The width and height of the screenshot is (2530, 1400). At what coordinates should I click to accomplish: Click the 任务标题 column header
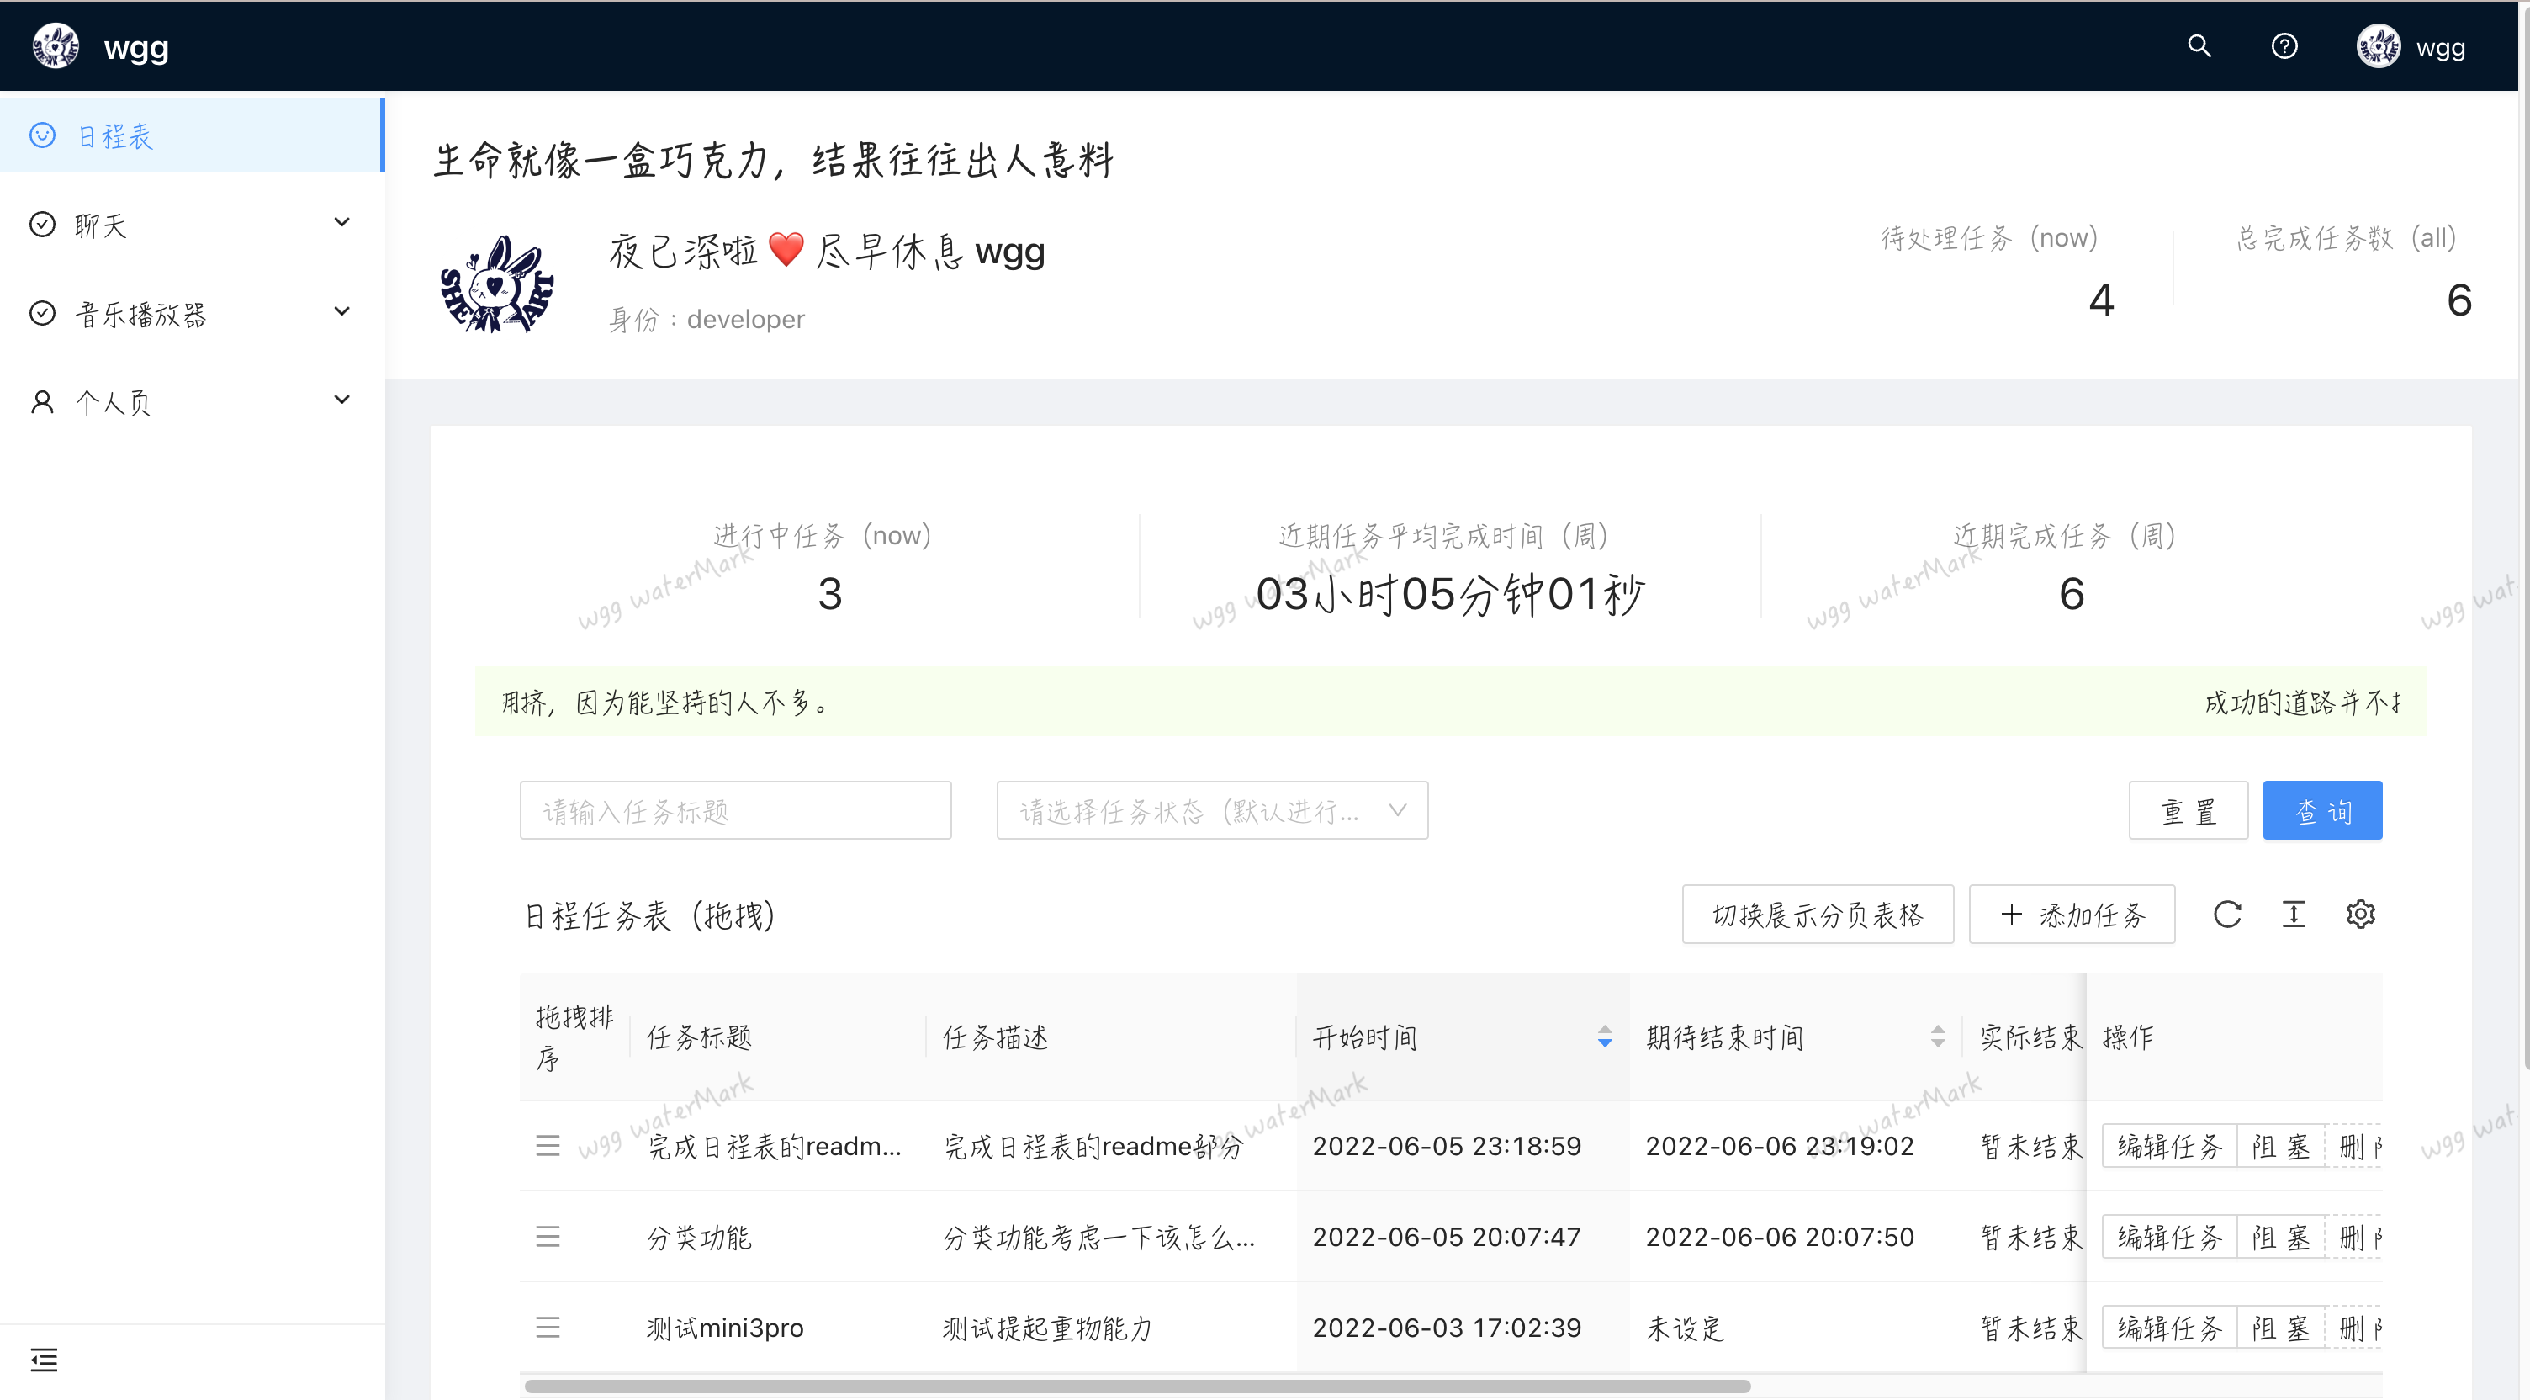[699, 1037]
